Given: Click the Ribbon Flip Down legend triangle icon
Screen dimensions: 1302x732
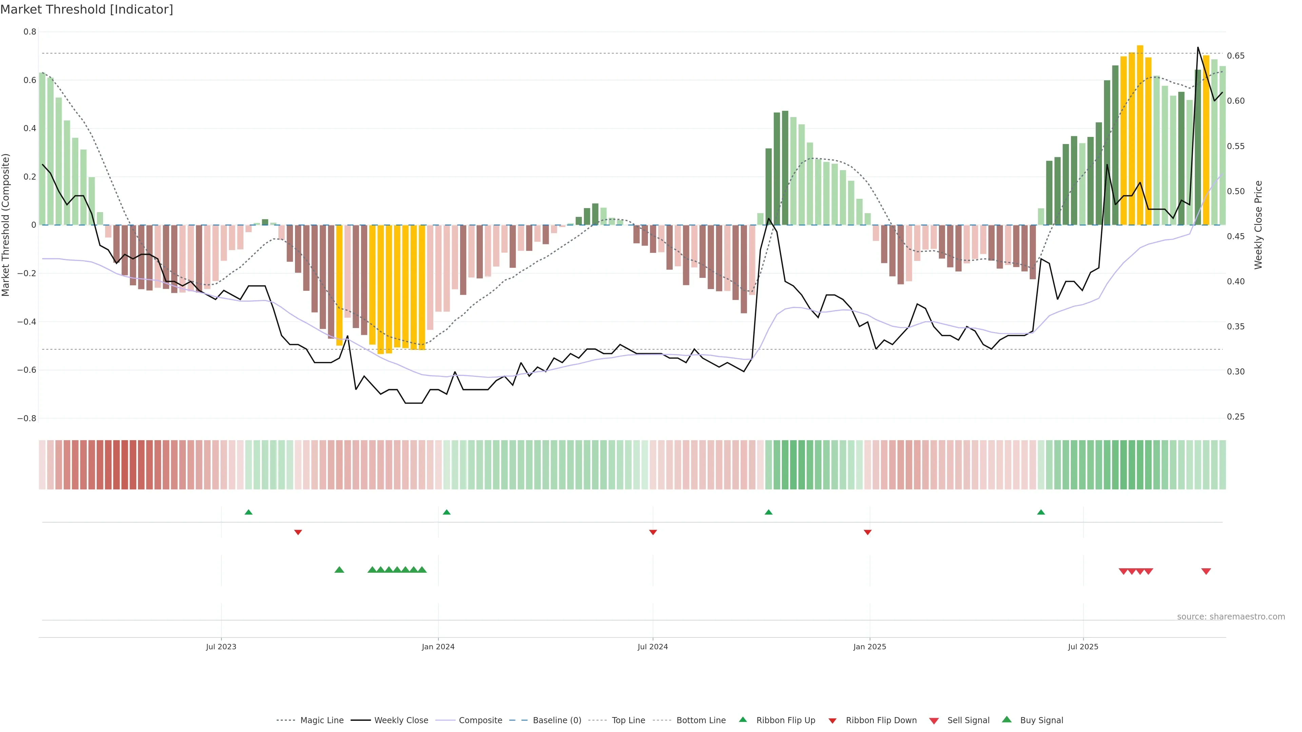Looking at the screenshot, I should pos(832,720).
